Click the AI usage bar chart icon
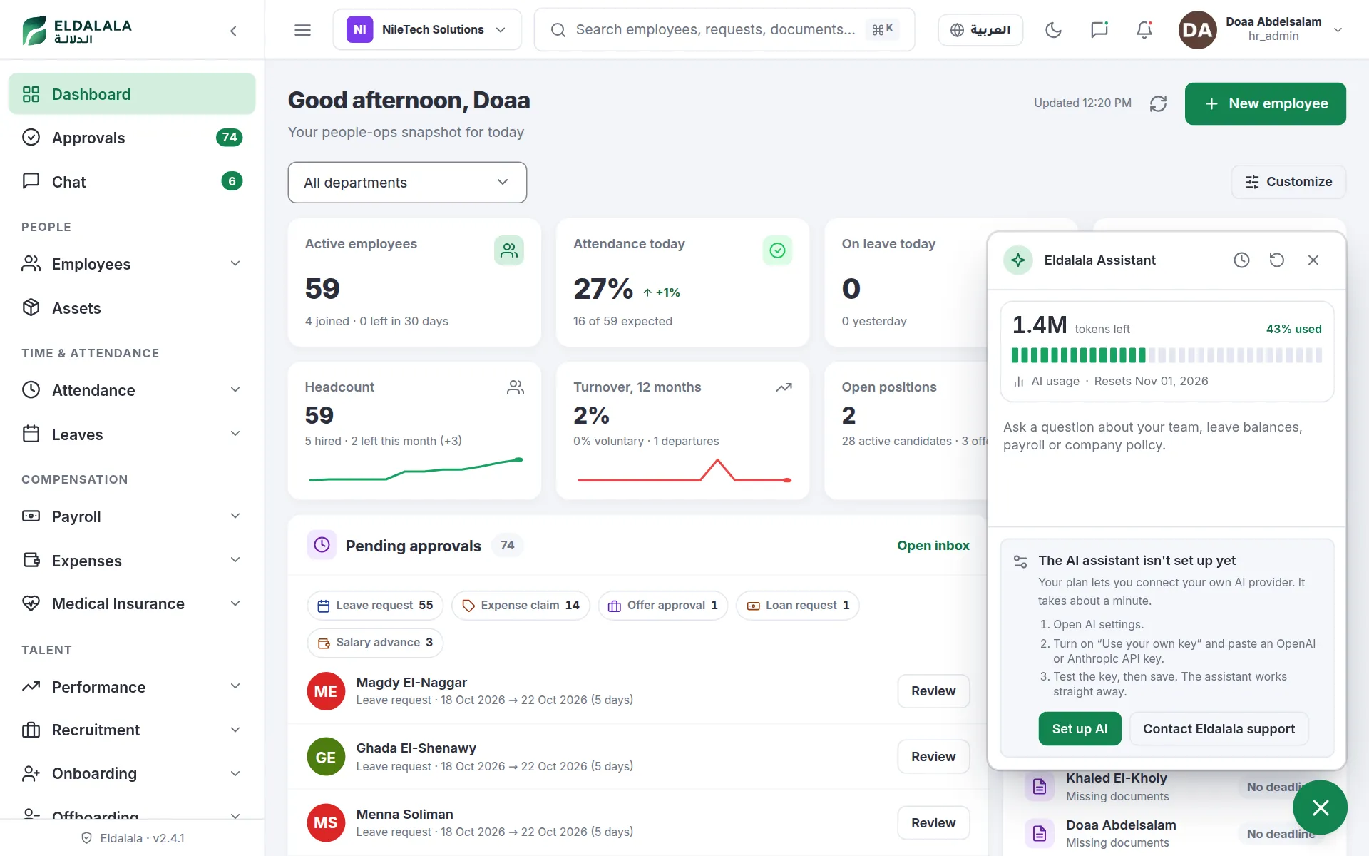 point(1019,382)
